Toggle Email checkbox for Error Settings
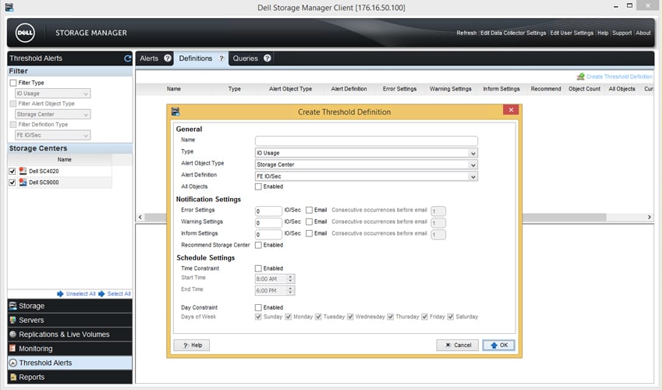The height and width of the screenshot is (390, 663). [309, 211]
